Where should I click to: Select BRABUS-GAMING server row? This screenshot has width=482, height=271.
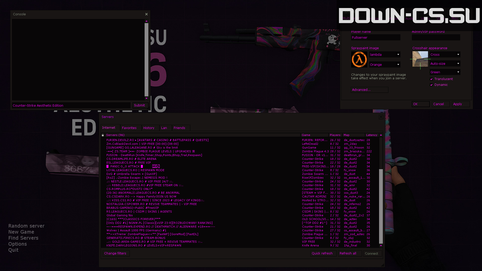point(240,208)
